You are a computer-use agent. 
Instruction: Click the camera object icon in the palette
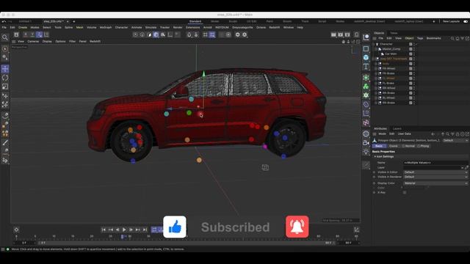coord(366,142)
